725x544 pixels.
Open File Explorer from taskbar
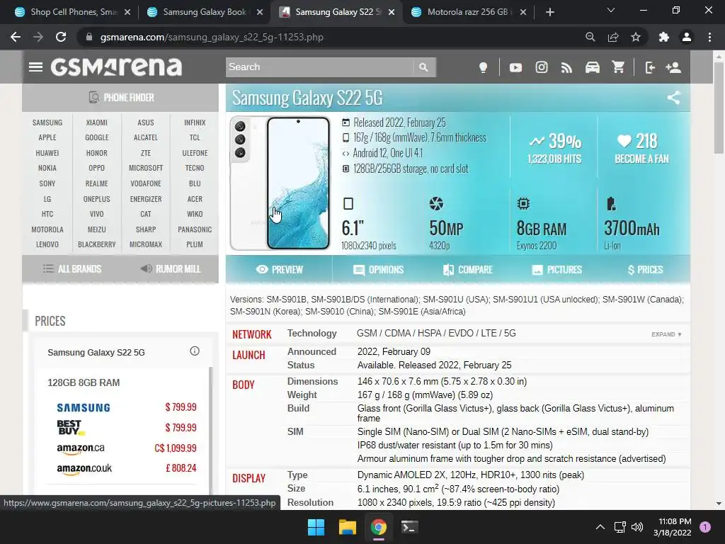pos(347,527)
